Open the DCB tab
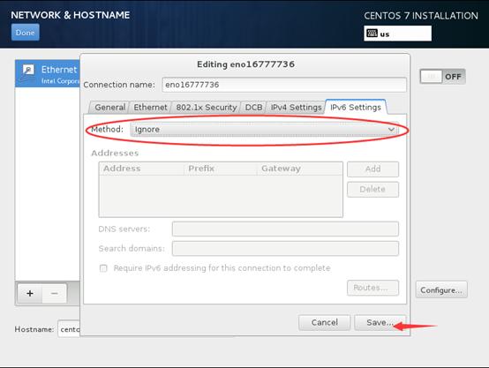Viewport: 489px width, 368px height. (253, 108)
